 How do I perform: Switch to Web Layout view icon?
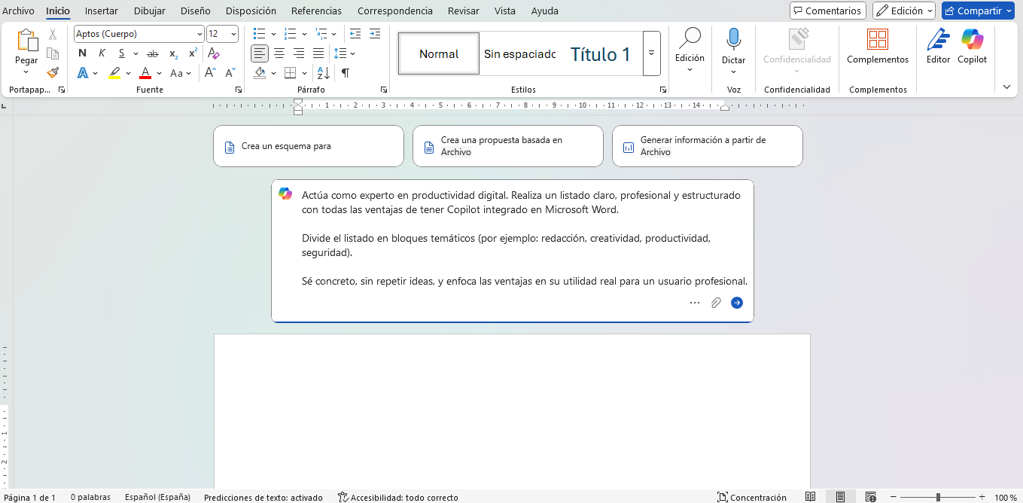point(870,497)
